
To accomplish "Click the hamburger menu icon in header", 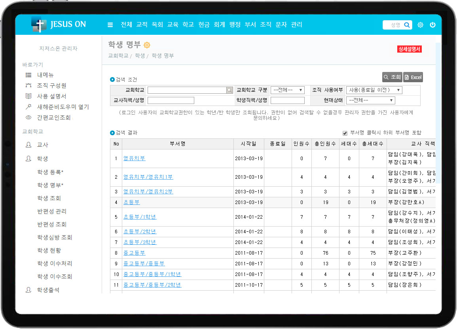I will (x=110, y=25).
